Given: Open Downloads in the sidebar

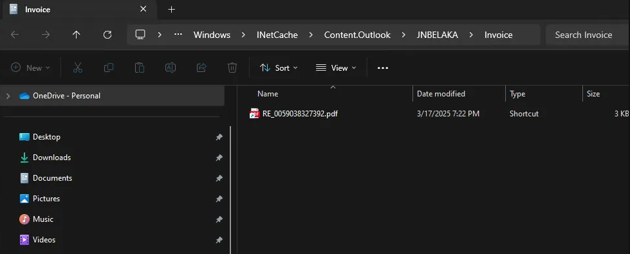Looking at the screenshot, I should (52, 158).
